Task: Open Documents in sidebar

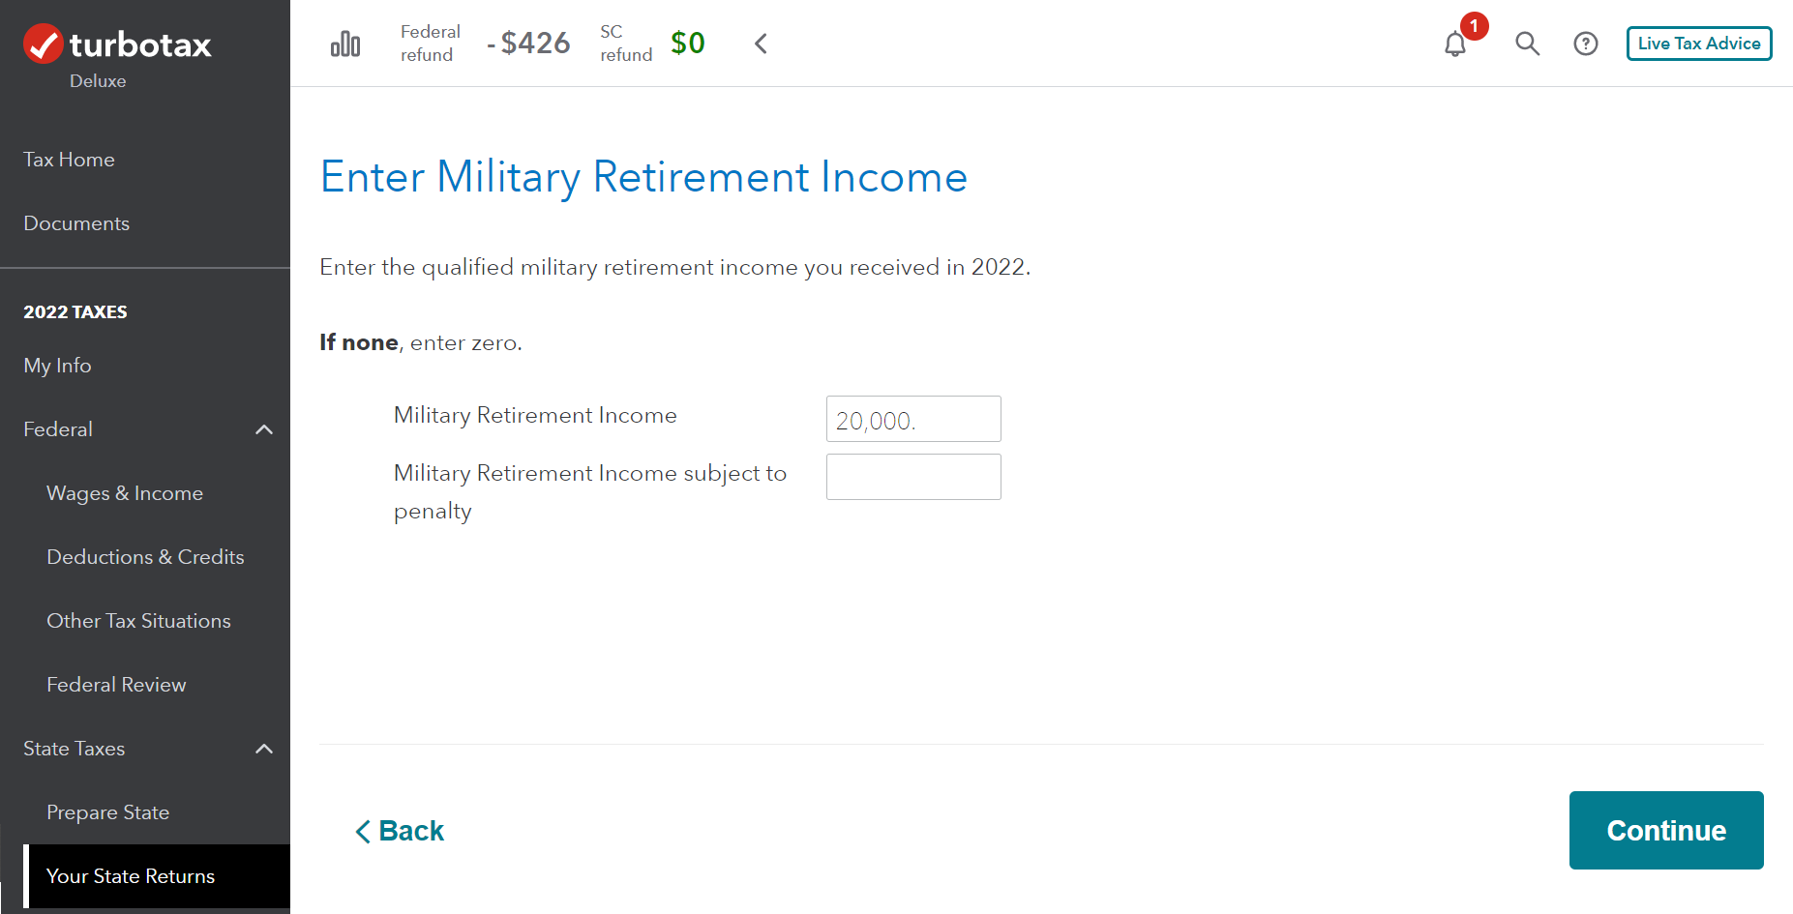Action: pos(76,223)
